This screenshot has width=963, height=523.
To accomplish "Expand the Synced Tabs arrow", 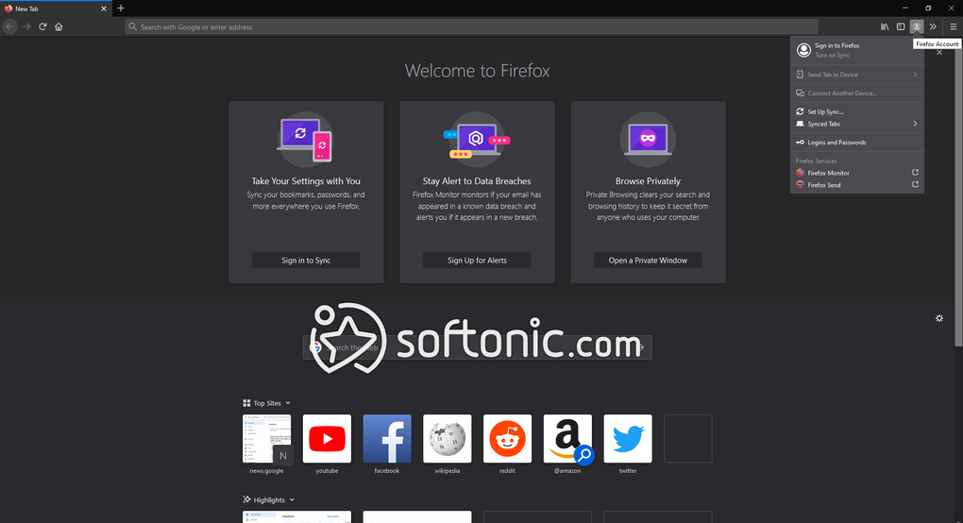I will click(x=915, y=124).
